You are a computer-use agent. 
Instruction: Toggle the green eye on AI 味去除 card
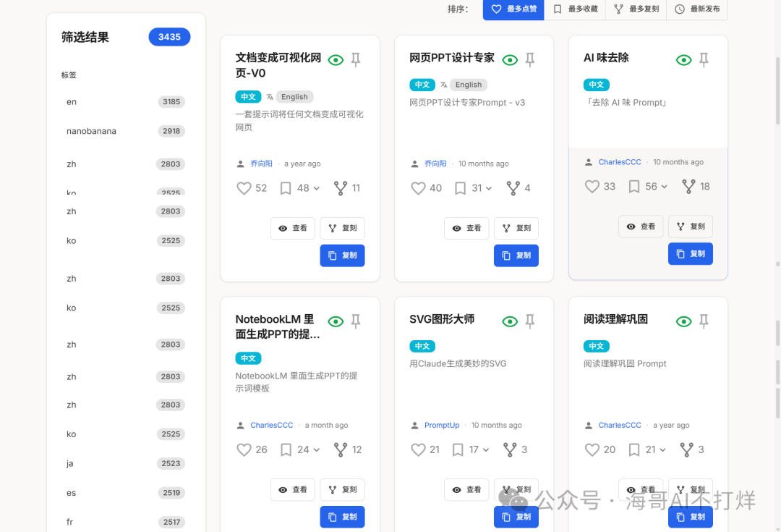[x=683, y=60]
